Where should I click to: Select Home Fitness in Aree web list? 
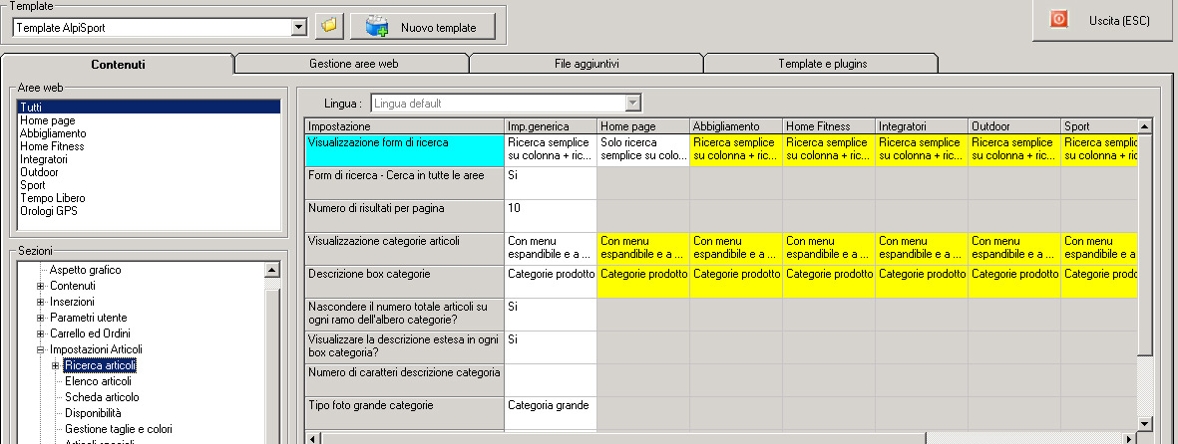(52, 146)
